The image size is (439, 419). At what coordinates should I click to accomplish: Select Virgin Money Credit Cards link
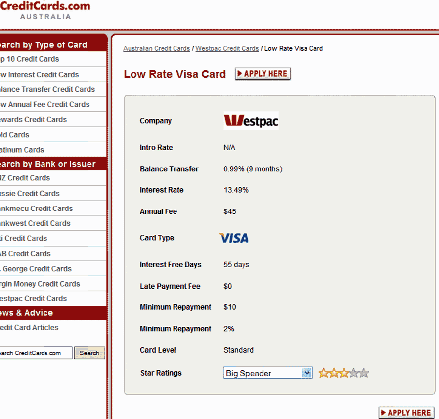[x=53, y=284]
